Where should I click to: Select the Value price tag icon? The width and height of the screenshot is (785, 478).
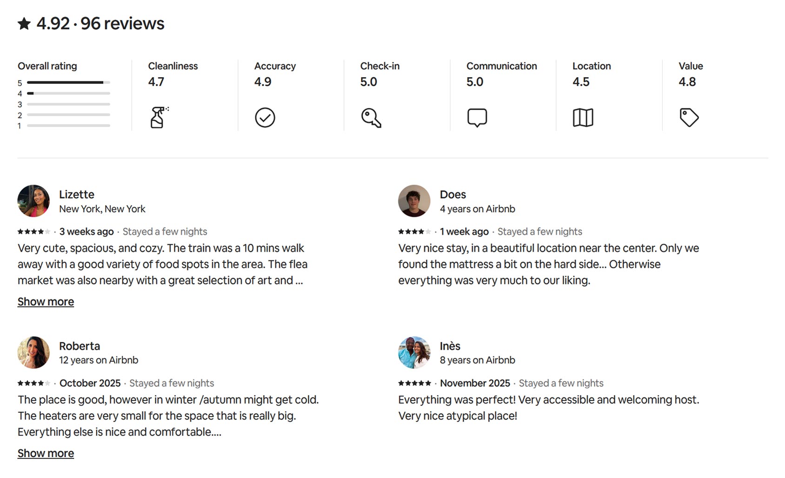pyautogui.click(x=689, y=117)
